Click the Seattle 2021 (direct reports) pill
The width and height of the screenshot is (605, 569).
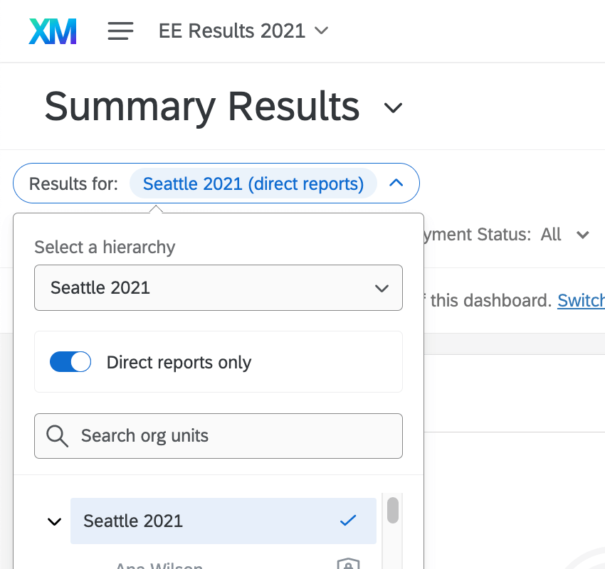pyautogui.click(x=253, y=184)
